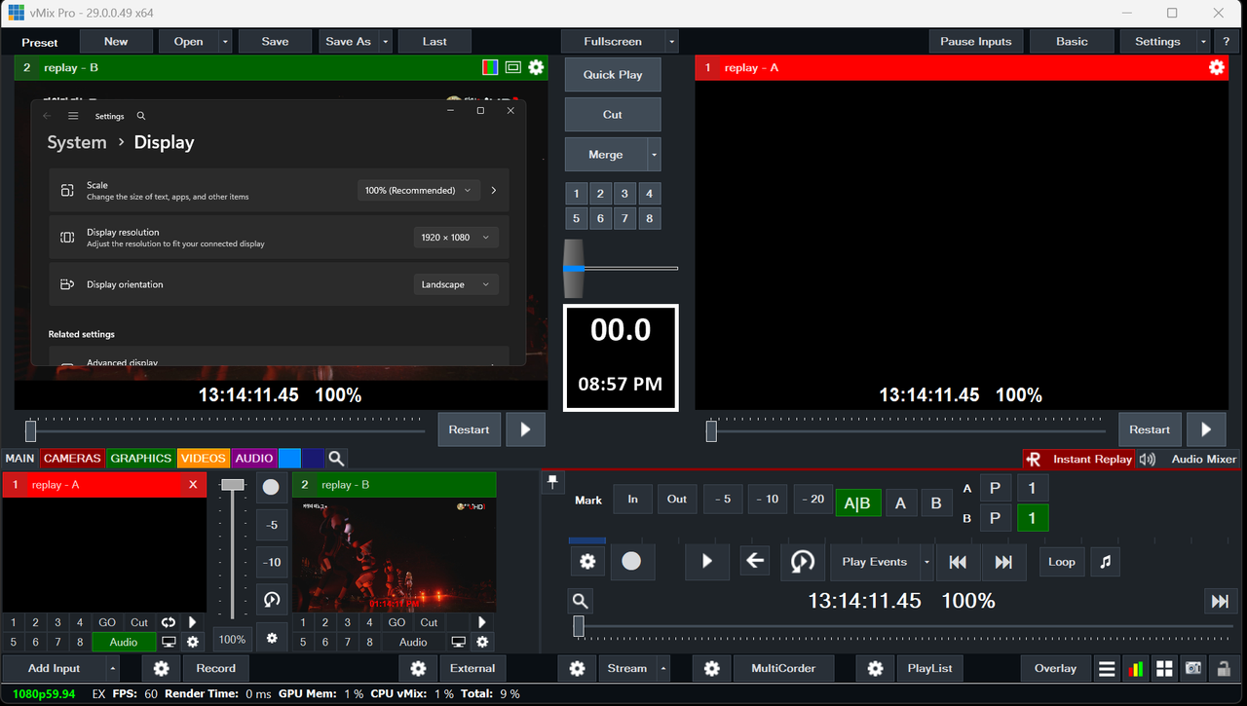Click Quick Play transition button
Viewport: 1247px width, 706px height.
613,75
